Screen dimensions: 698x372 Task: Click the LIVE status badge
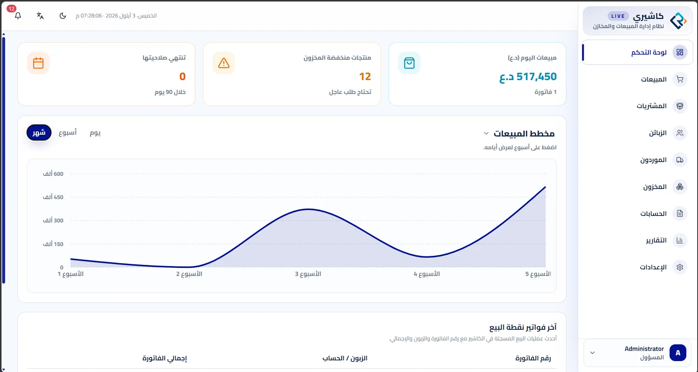(x=618, y=16)
